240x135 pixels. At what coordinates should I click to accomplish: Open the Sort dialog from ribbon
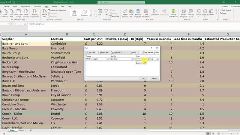click(x=100, y=12)
